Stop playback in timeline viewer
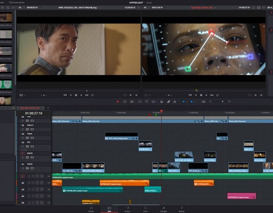This screenshot has width=273, height=213. click(x=201, y=95)
